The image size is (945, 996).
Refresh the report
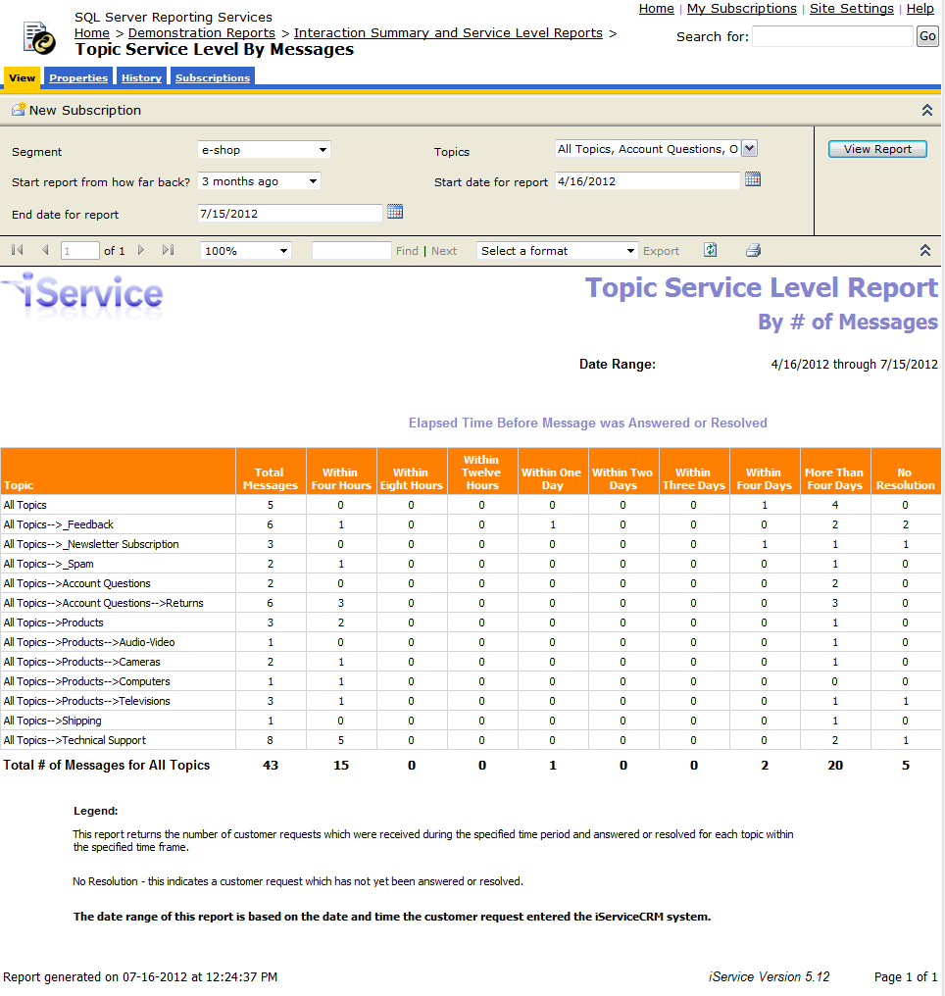coord(711,250)
